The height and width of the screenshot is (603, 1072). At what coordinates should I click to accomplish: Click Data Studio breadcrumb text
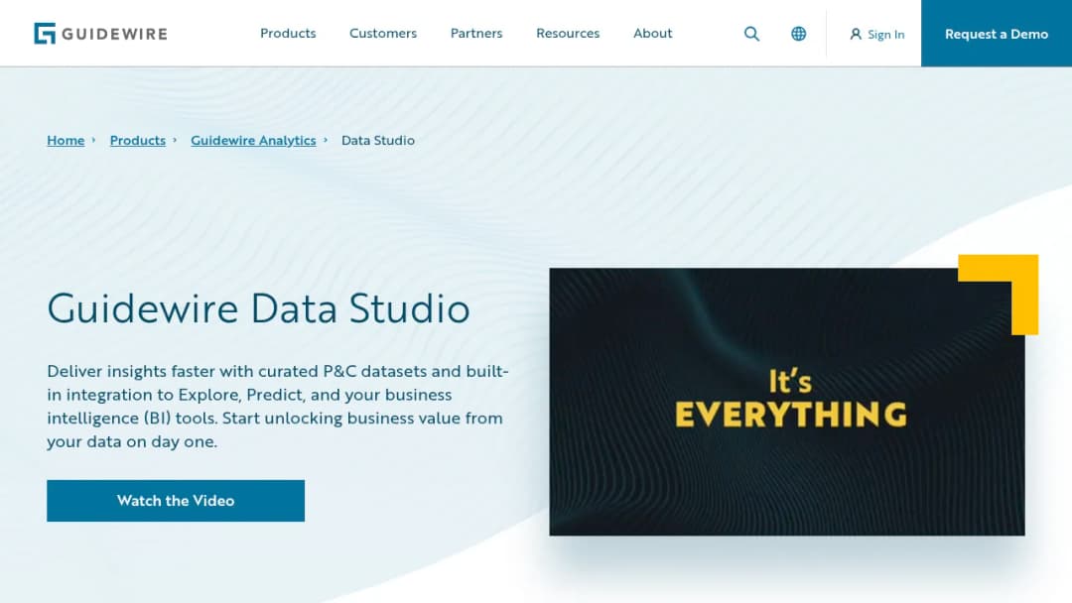[x=378, y=140]
